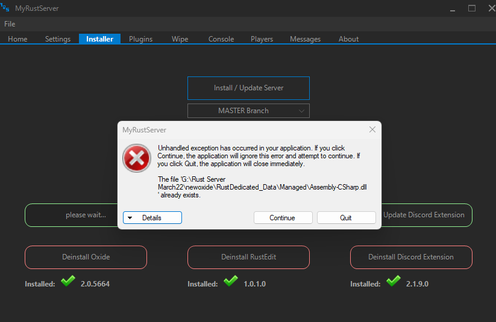The image size is (496, 322).
Task: Click the Install / Update Server button
Action: (248, 88)
